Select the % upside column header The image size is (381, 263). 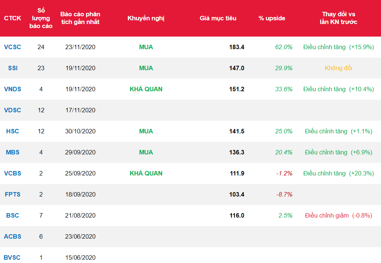pyautogui.click(x=272, y=18)
